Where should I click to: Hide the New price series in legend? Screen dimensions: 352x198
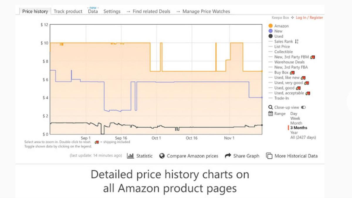click(278, 31)
